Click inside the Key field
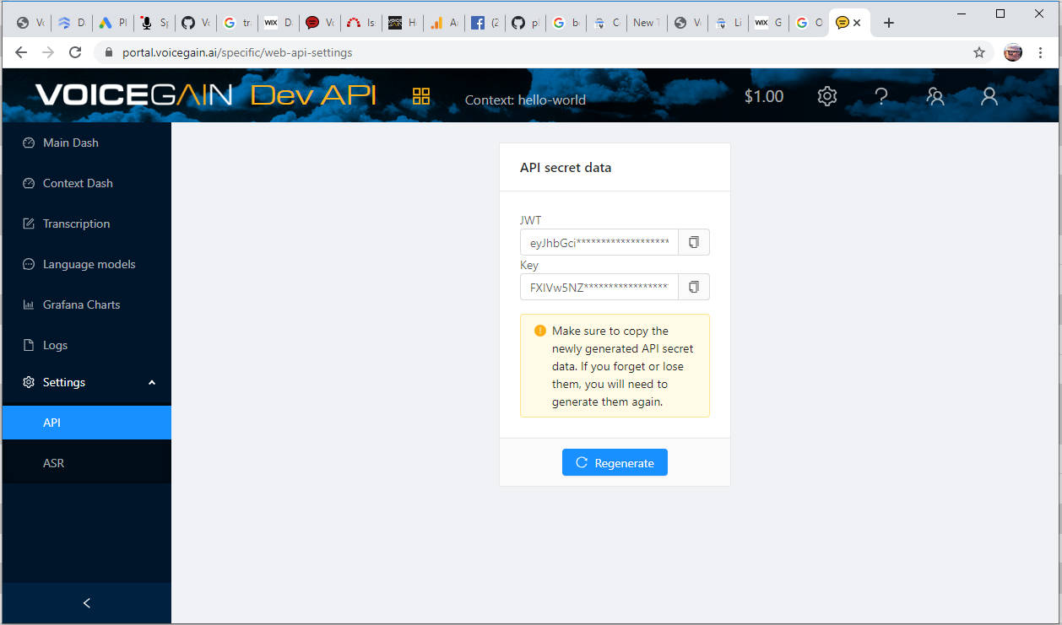This screenshot has width=1062, height=625. 599,287
